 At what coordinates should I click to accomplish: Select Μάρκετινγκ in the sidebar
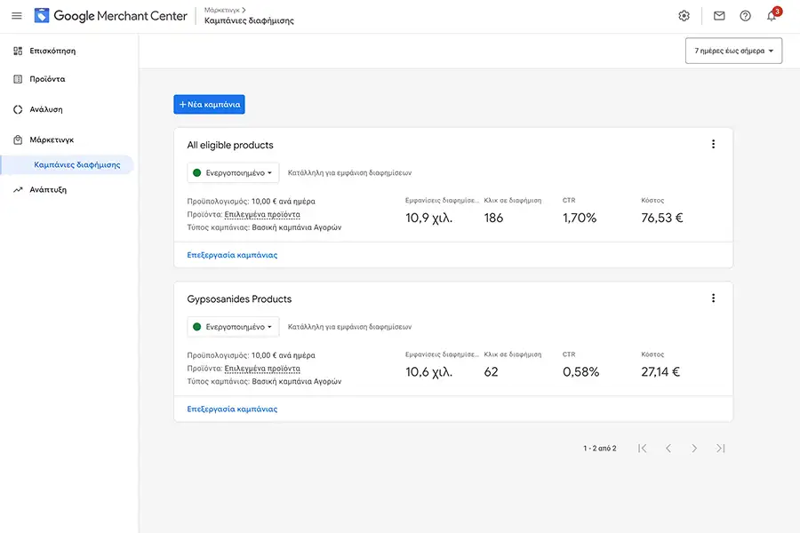point(52,139)
